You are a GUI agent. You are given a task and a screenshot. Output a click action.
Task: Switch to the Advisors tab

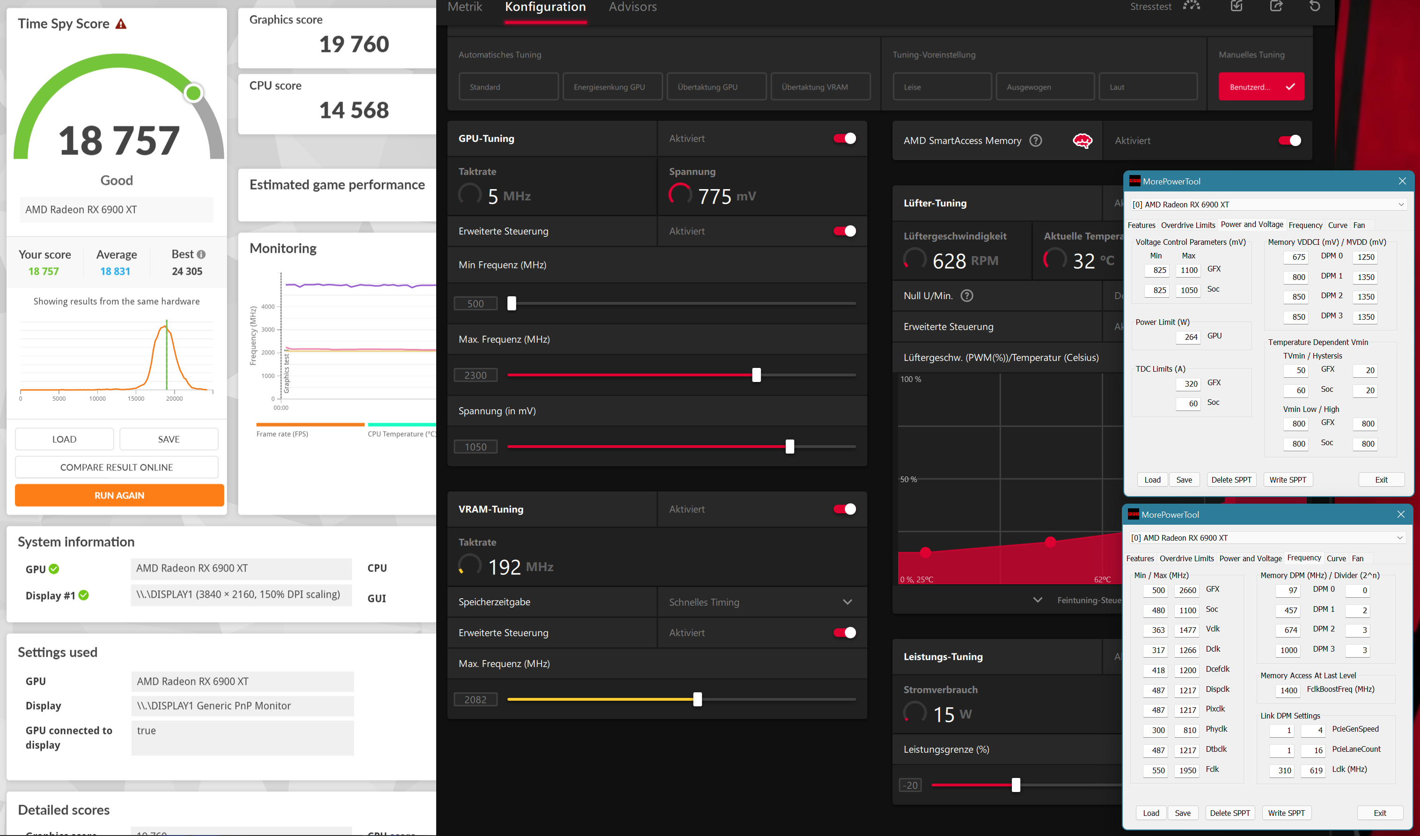(632, 7)
